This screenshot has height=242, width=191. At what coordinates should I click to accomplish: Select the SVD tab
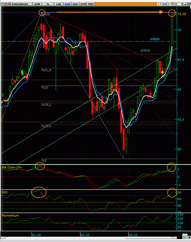tap(75, 4)
